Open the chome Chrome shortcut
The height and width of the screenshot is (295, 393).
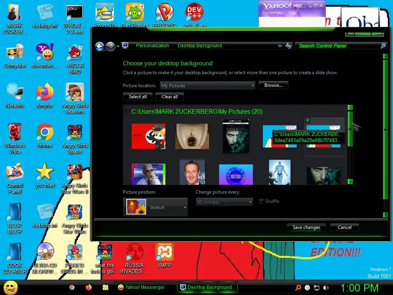[45, 136]
